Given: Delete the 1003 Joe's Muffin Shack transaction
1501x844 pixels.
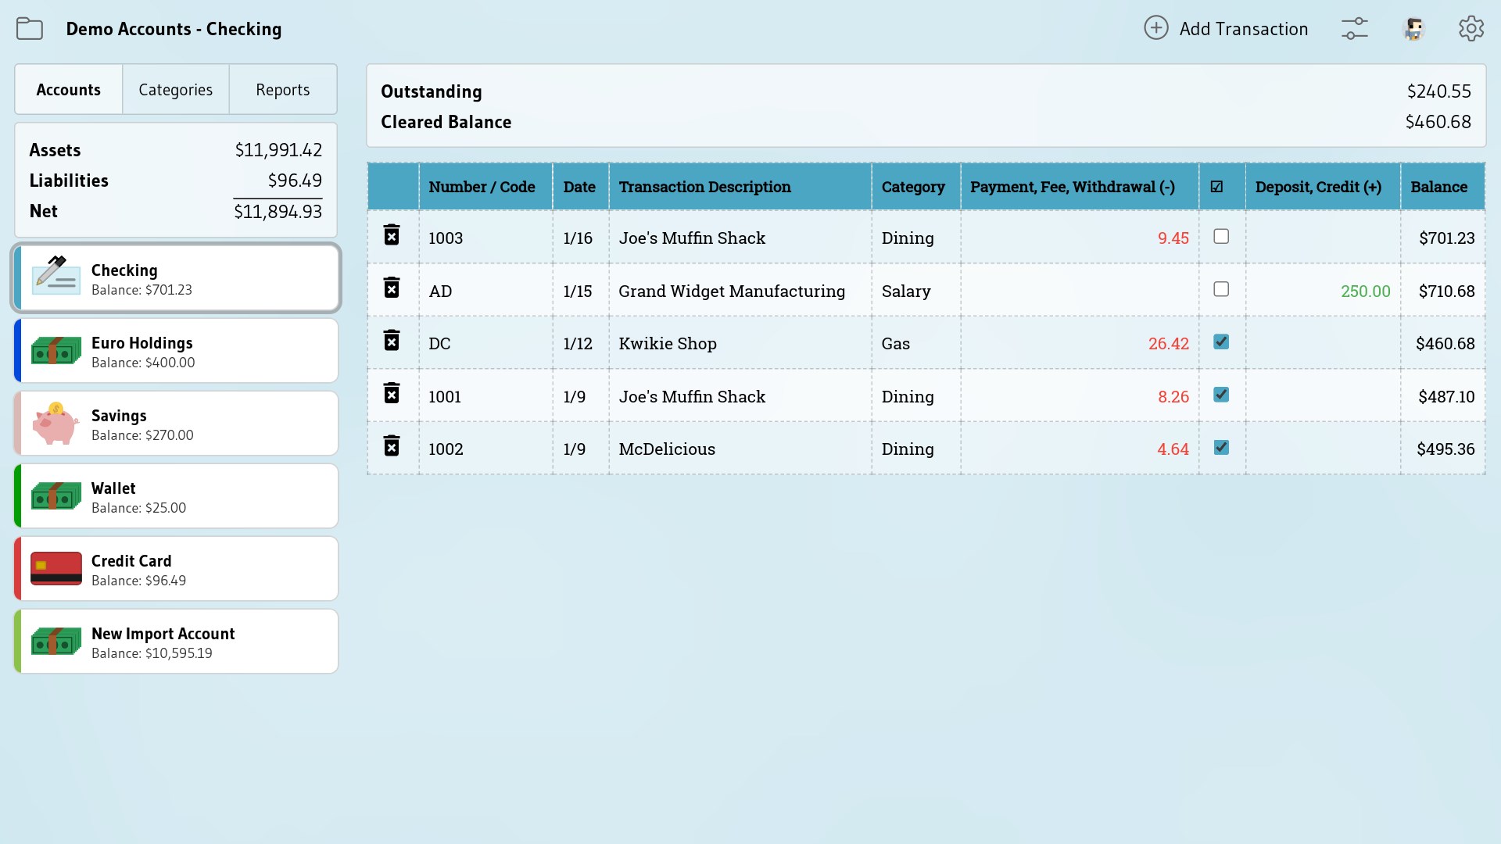Looking at the screenshot, I should (x=392, y=235).
